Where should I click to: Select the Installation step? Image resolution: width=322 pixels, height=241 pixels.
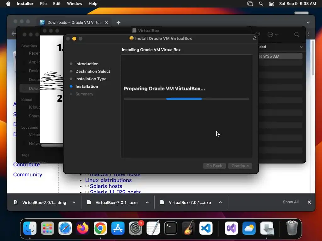(87, 87)
